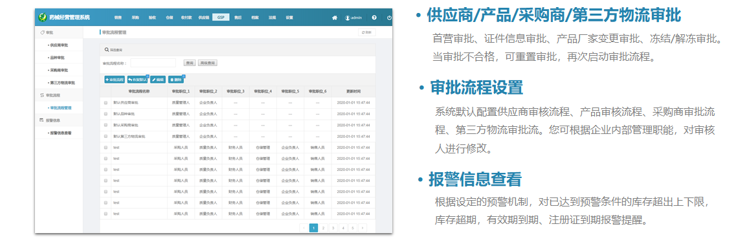
Task: Click the 刷新 refresh button
Action: click(367, 32)
